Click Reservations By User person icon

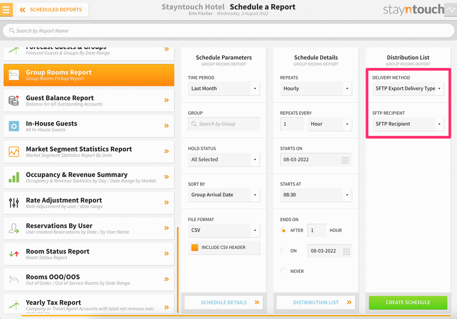coord(14,228)
